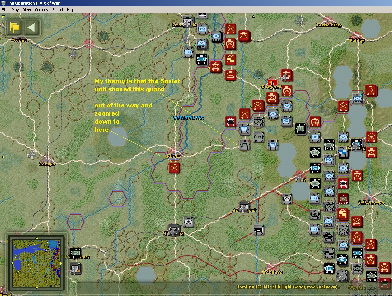Image resolution: width=392 pixels, height=296 pixels.
Task: Select the grey unit 1-3 south of Andreapol
Action: point(259,230)
